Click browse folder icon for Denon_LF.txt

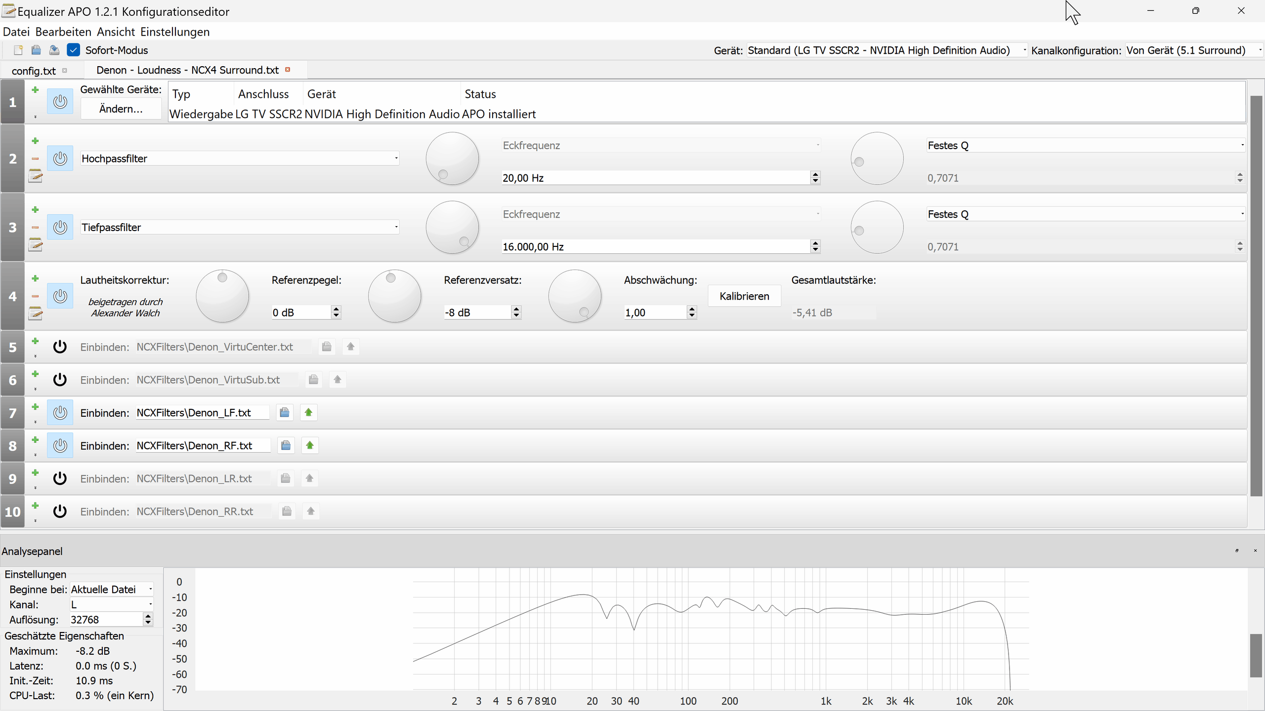[x=284, y=413]
